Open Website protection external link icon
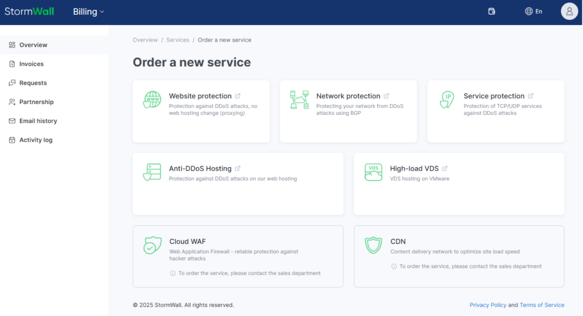The height and width of the screenshot is (316, 583). pyautogui.click(x=237, y=96)
